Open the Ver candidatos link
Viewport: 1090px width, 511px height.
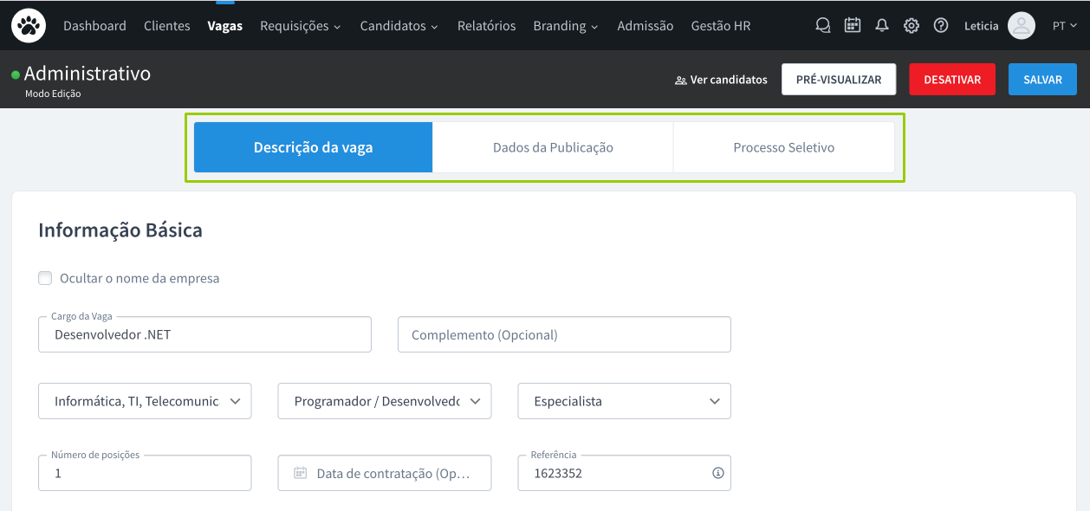pyautogui.click(x=721, y=80)
